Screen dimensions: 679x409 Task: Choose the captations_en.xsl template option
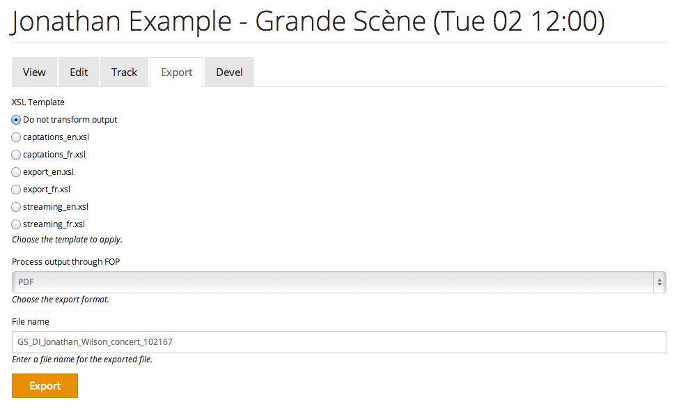click(x=17, y=137)
